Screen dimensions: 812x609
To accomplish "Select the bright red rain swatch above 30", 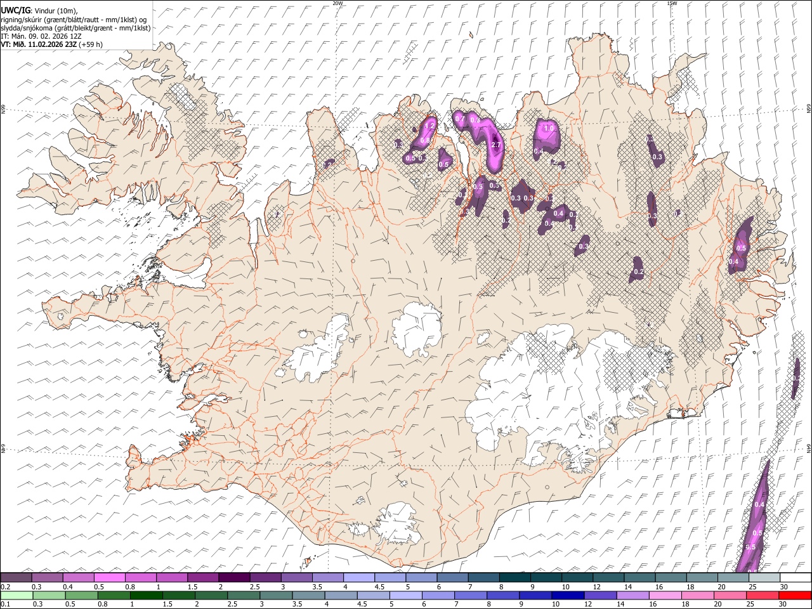I will pos(794,595).
